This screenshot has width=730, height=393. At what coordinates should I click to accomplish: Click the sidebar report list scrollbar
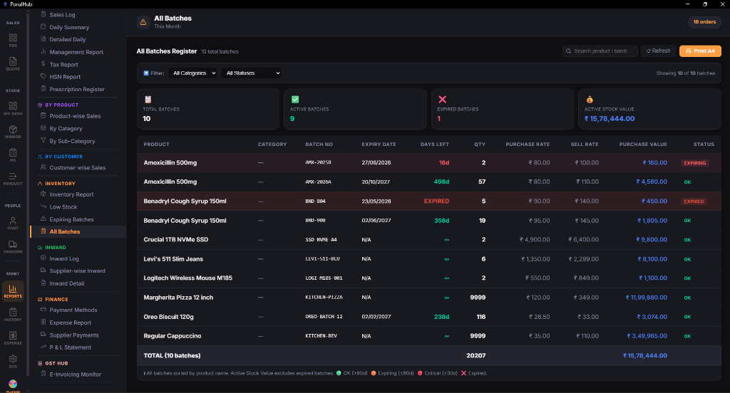coord(28,195)
